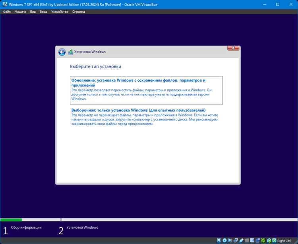298x244 pixels.
Task: Click the Right Ctrl host key label
Action: pos(284,241)
